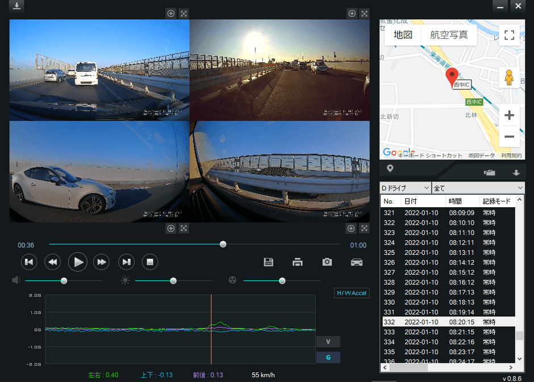Maximize the front camera view
Image resolution: width=534 pixels, height=382 pixels.
(183, 13)
